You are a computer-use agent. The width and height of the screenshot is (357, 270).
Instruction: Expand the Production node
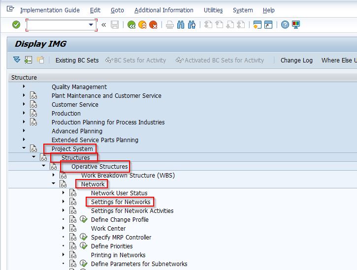pyautogui.click(x=24, y=113)
